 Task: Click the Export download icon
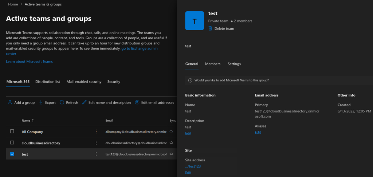41,102
